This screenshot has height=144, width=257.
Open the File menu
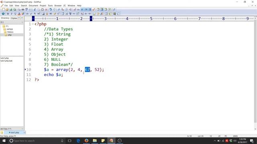point(6,6)
